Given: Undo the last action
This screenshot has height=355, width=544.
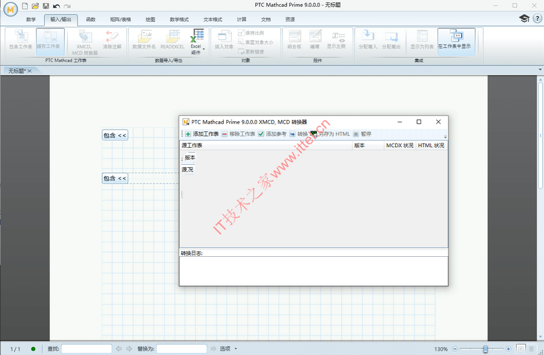Looking at the screenshot, I should [56, 6].
